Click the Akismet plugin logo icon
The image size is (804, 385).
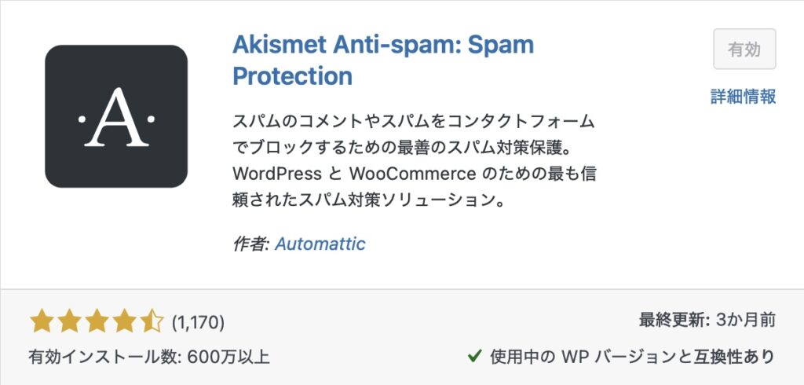[x=116, y=116]
